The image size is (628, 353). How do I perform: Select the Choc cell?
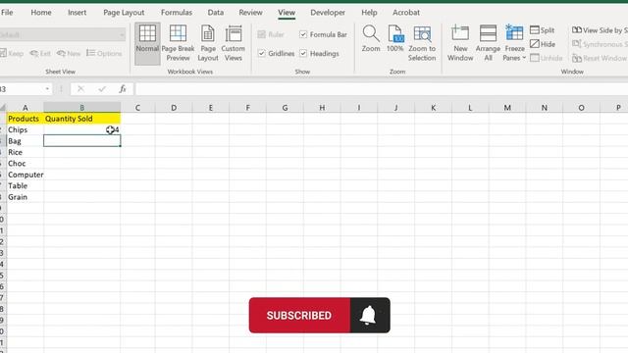pos(25,164)
